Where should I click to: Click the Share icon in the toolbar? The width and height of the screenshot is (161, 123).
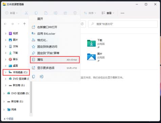(65, 13)
